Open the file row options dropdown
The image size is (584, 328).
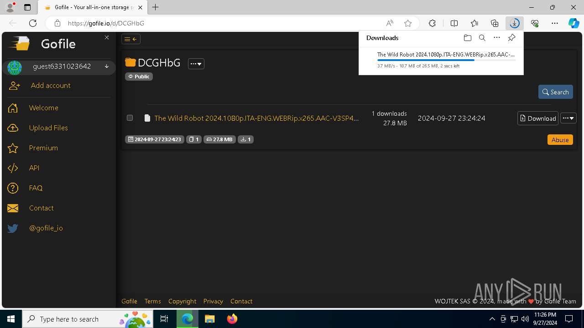[568, 118]
